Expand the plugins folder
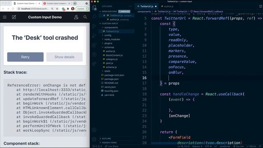This screenshot has height=148, width=263. tap(108, 43)
